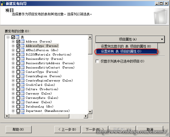170x137 pixels.
Task: Go back with the 上一步(B) button
Action: [67, 129]
